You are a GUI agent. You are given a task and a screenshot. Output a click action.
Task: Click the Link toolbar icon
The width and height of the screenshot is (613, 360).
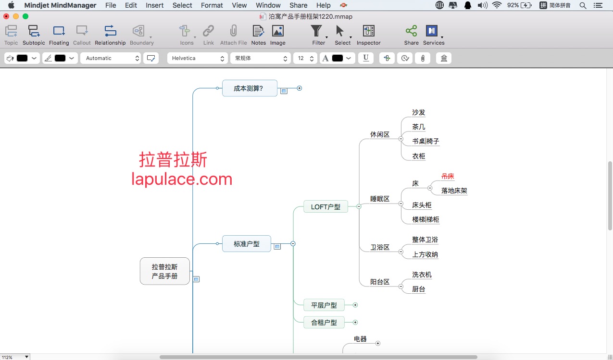point(208,31)
